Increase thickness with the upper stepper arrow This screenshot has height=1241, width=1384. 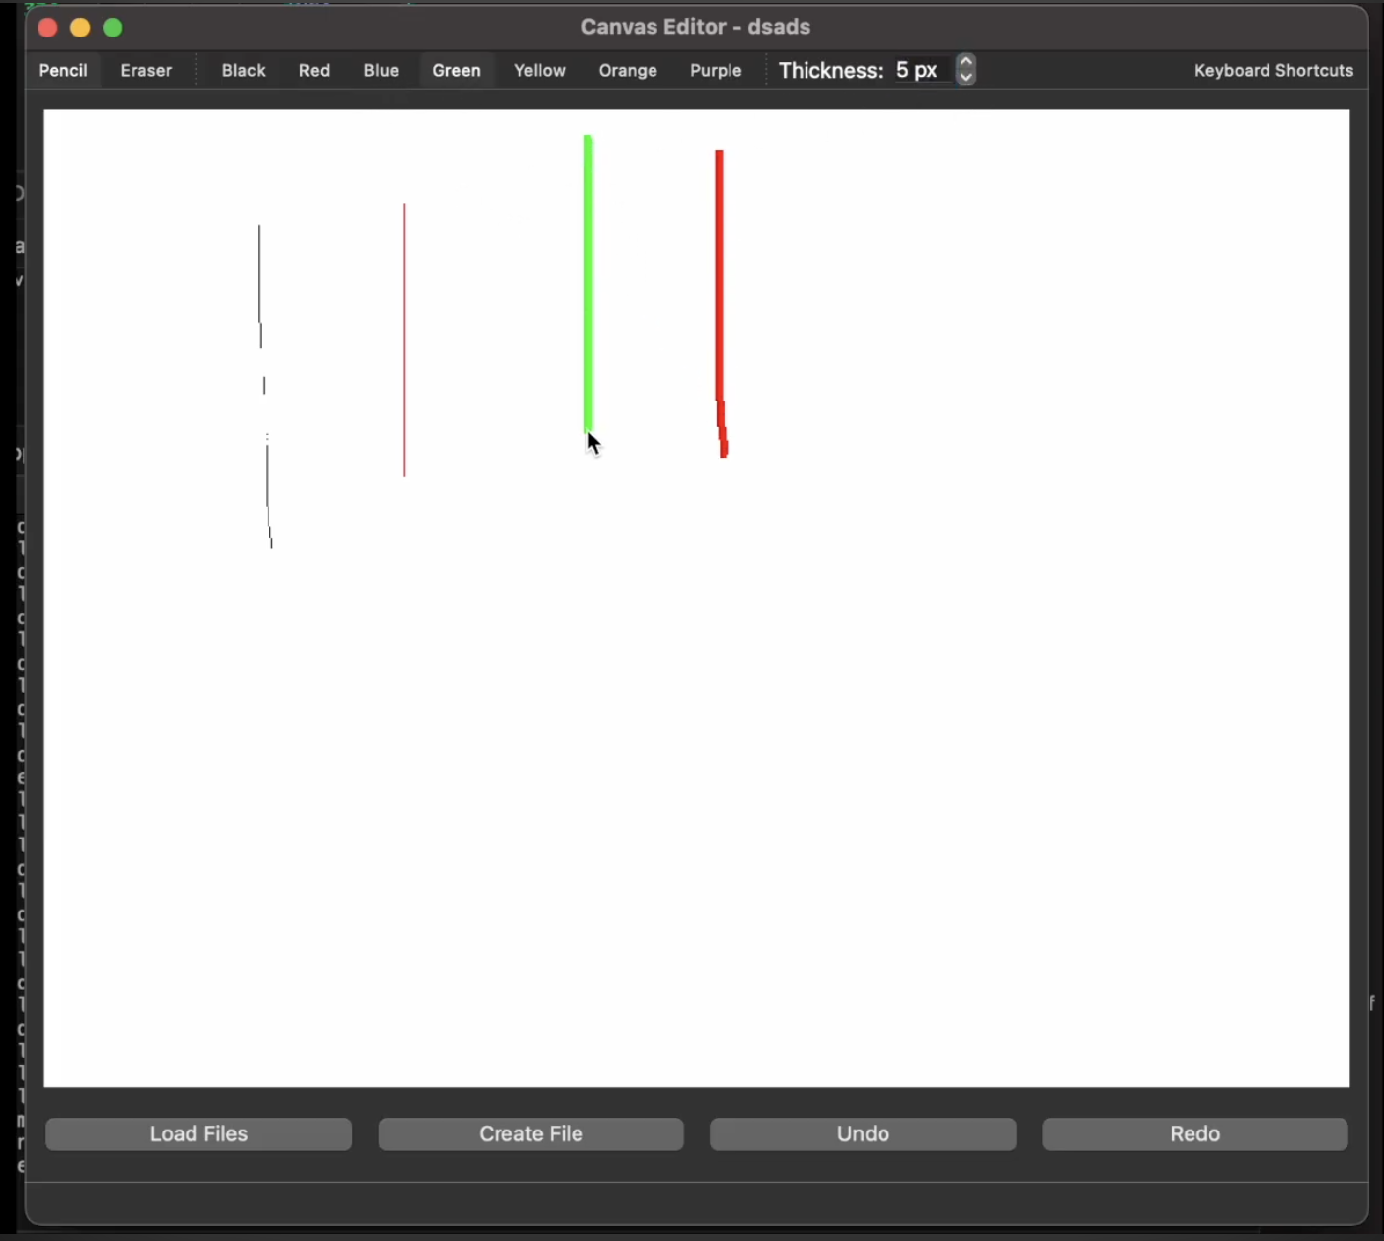click(x=964, y=62)
